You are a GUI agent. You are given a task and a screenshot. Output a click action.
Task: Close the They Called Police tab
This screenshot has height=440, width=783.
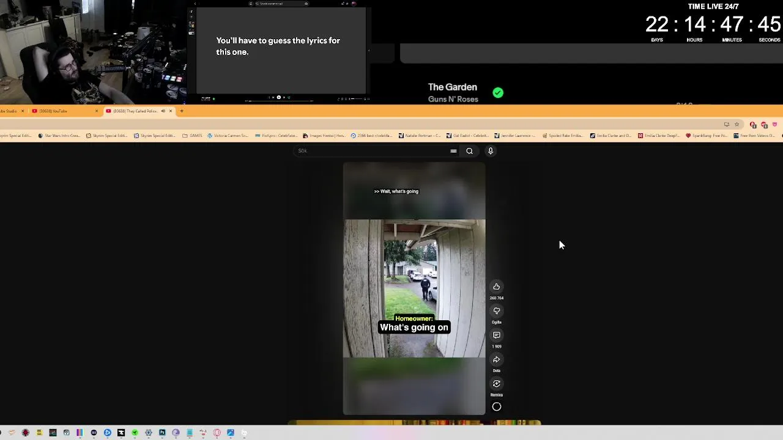[x=171, y=111]
